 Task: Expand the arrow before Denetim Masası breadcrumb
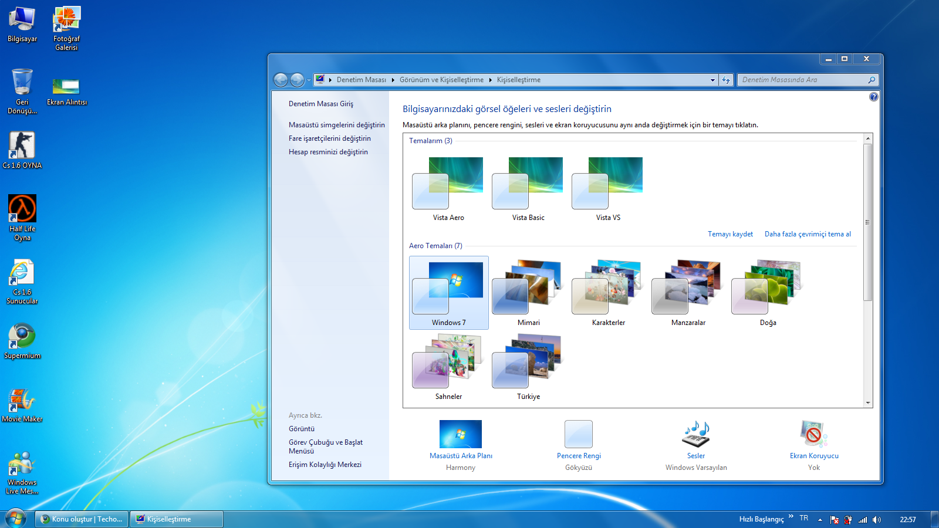(x=330, y=80)
